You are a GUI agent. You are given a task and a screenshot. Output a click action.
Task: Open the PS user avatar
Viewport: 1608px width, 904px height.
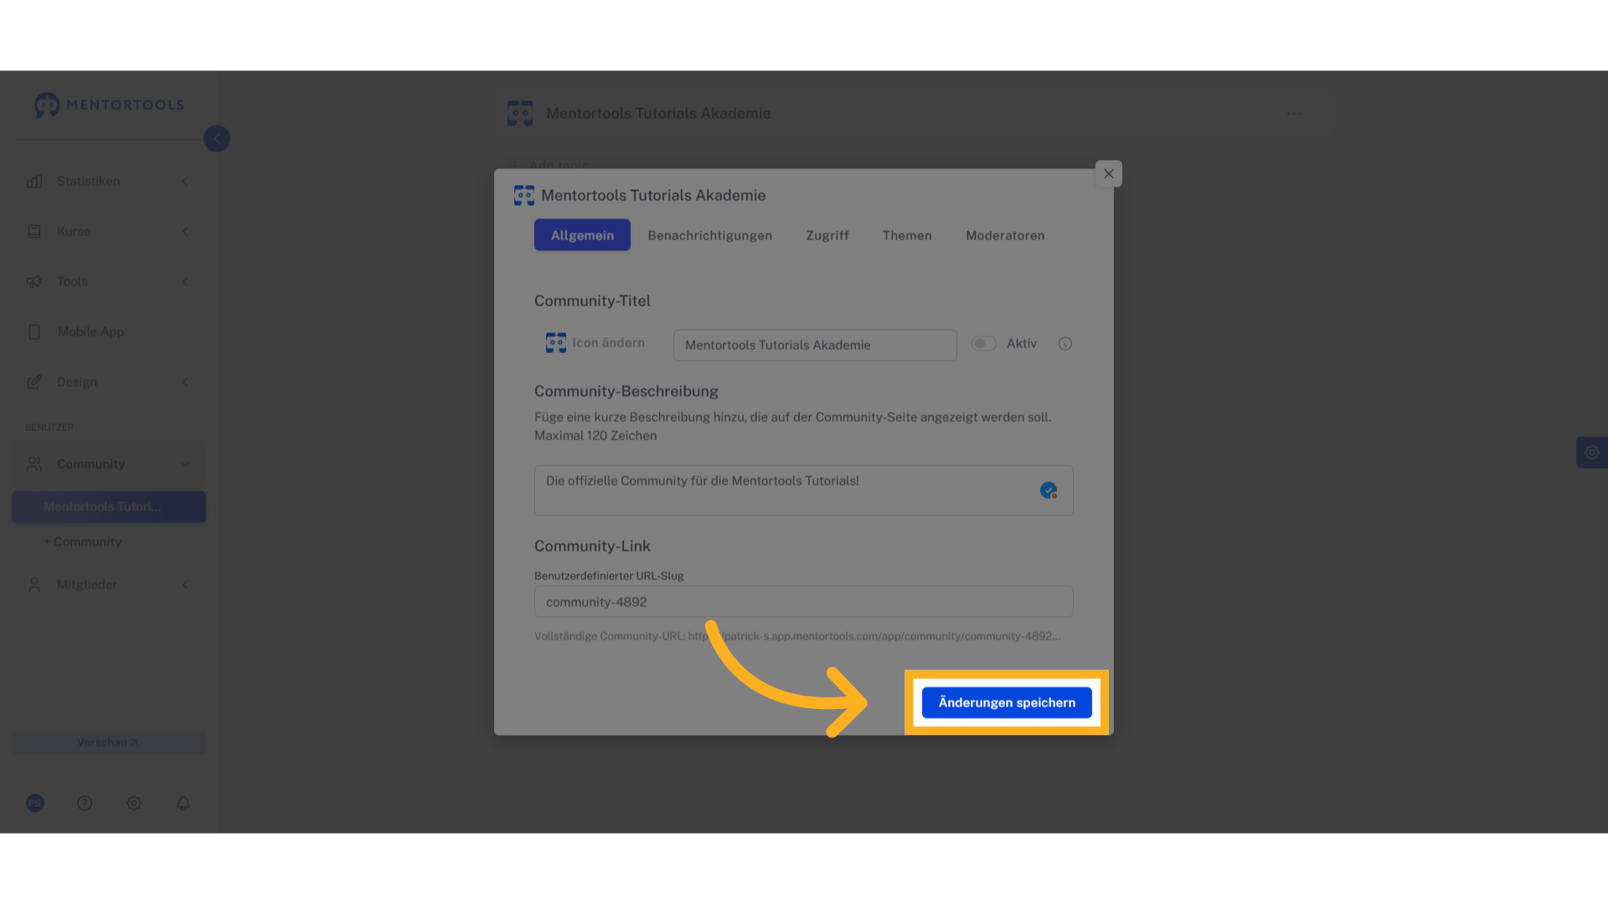[35, 804]
